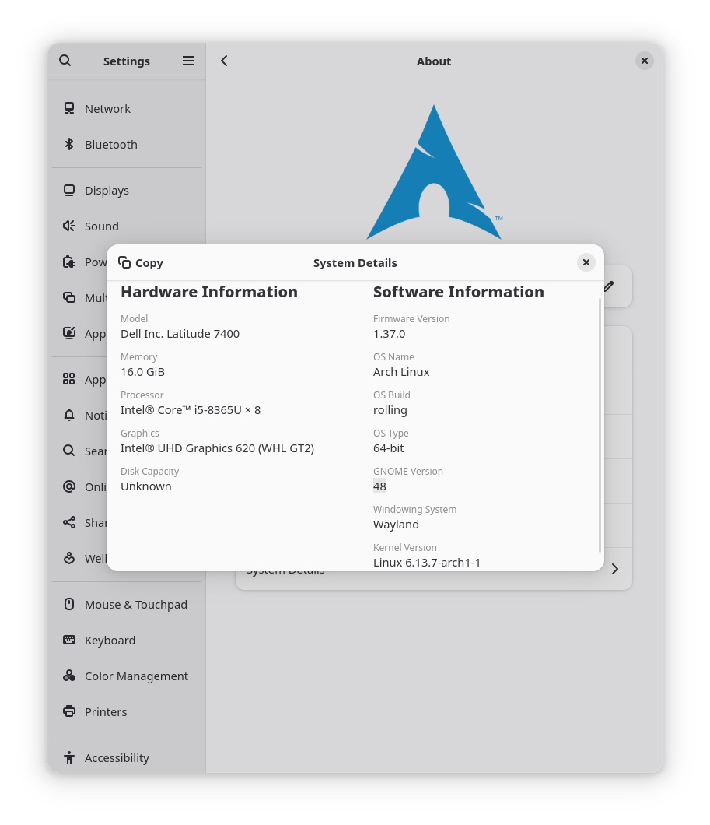Open the Settings hamburger menu
The height and width of the screenshot is (825, 710).
(x=188, y=61)
